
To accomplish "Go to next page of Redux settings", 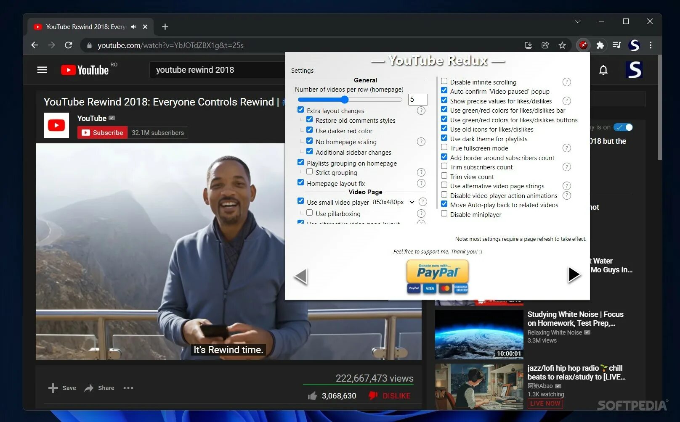I will (x=574, y=274).
